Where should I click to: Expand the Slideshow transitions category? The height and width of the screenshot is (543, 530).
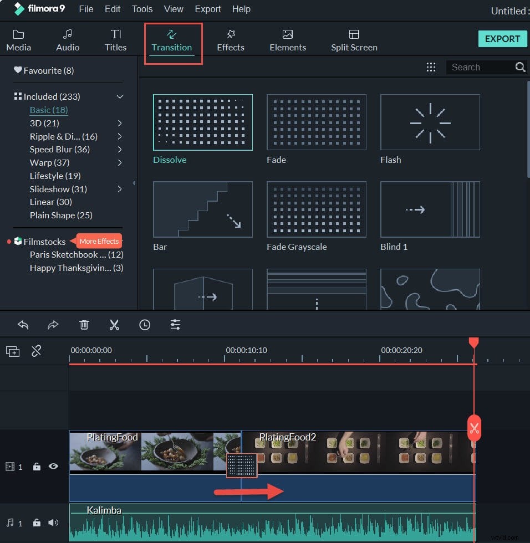(120, 189)
